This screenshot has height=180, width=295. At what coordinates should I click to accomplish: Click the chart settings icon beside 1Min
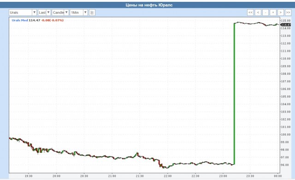92,12
